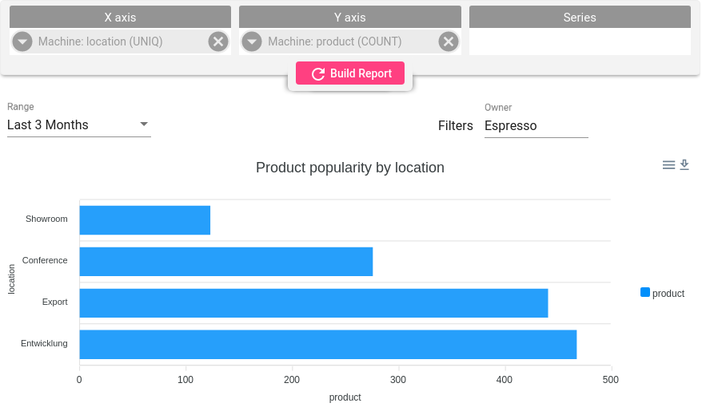Click the empty Series drop area
The image size is (702, 407).
pyautogui.click(x=580, y=41)
